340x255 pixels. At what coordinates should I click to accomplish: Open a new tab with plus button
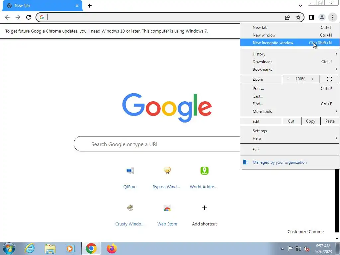point(90,6)
